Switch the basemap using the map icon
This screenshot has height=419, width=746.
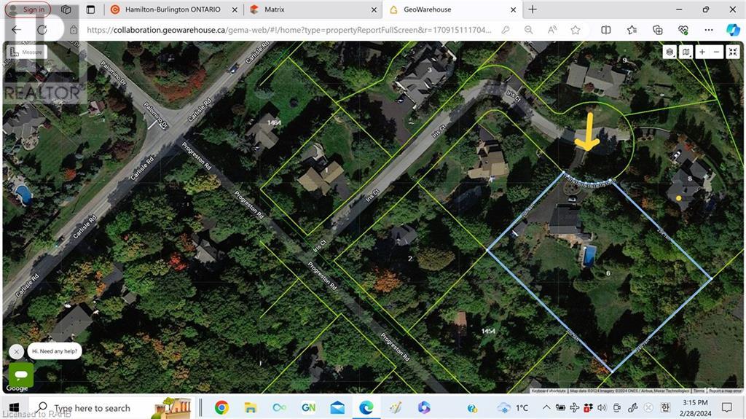point(686,52)
